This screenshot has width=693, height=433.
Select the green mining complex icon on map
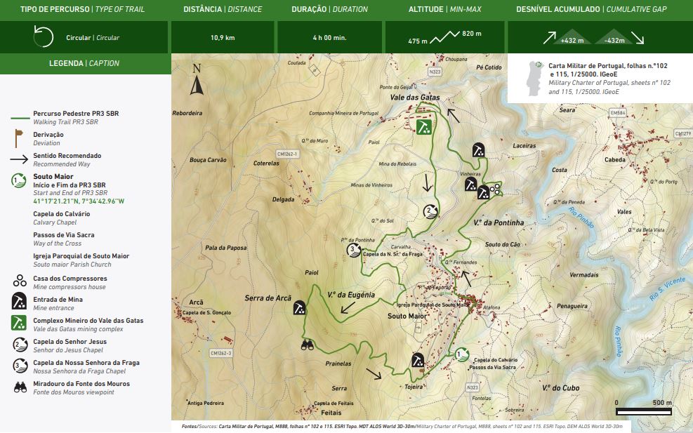(x=424, y=127)
